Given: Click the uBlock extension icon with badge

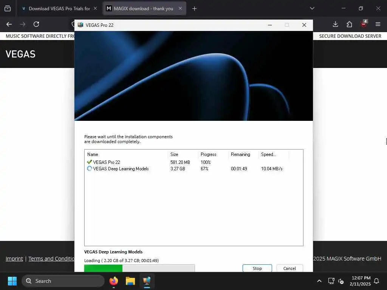Looking at the screenshot, I should pos(364,24).
